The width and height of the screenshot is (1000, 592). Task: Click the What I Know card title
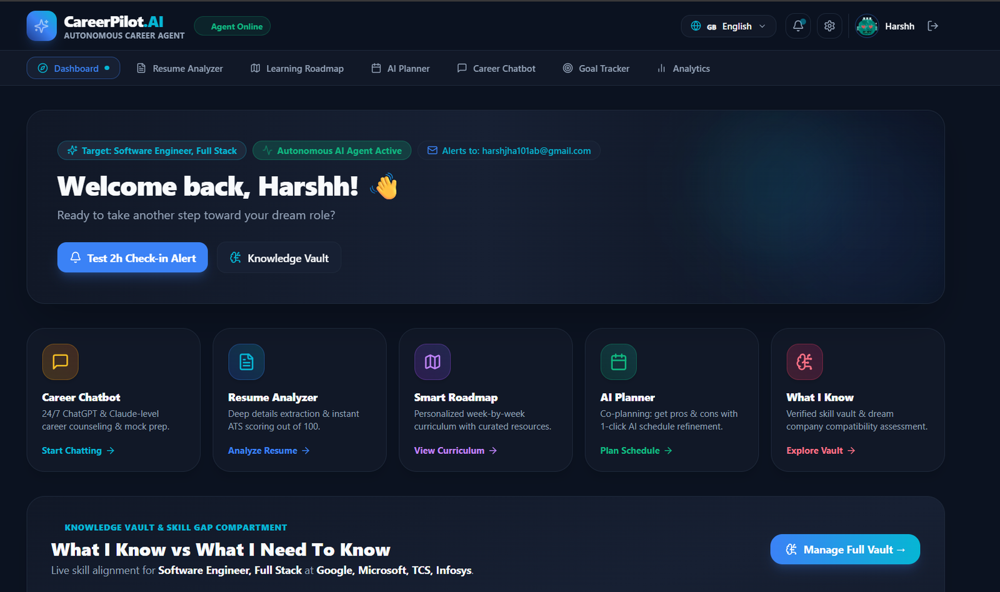pos(820,398)
